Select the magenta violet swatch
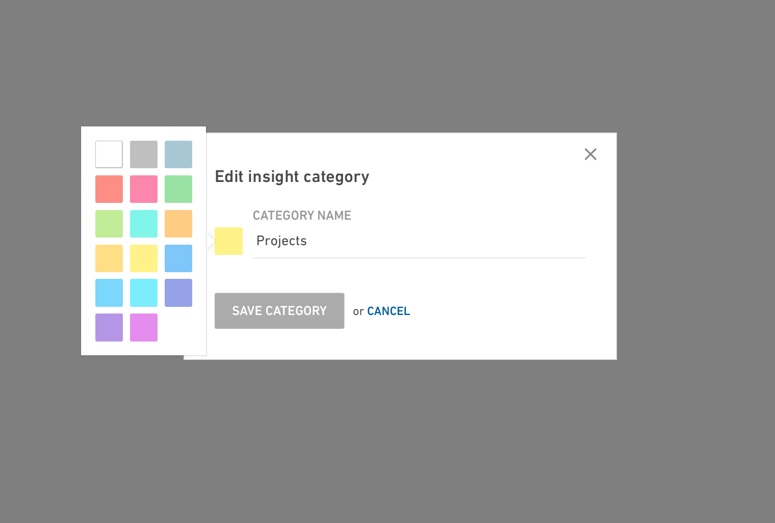This screenshot has height=523, width=775. (x=144, y=327)
